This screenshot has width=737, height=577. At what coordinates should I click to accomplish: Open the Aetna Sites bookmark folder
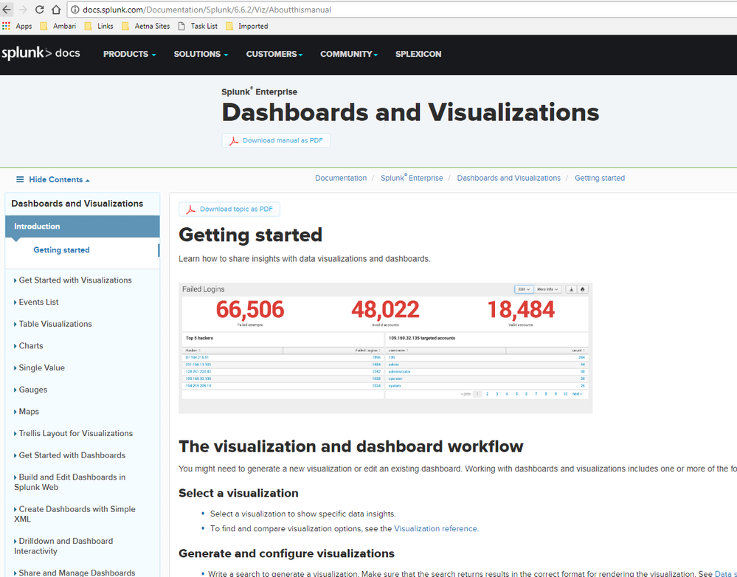click(146, 27)
